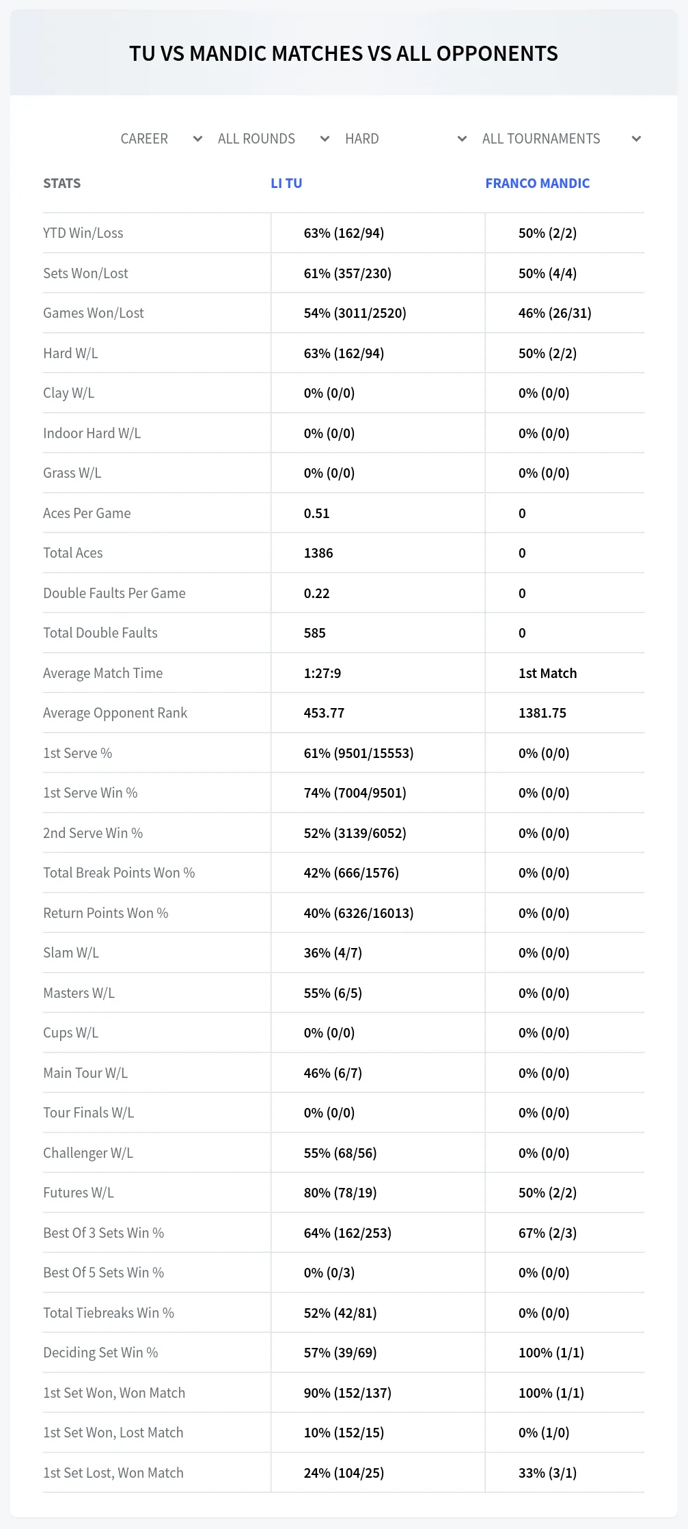Select the YTD Win/Loss row label

pyautogui.click(x=83, y=233)
